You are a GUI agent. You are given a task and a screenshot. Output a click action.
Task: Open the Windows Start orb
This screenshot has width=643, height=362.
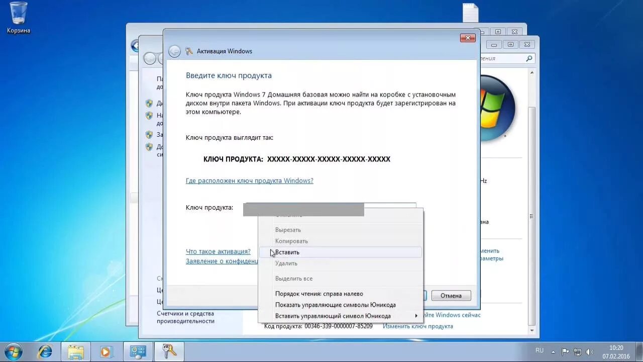point(14,351)
